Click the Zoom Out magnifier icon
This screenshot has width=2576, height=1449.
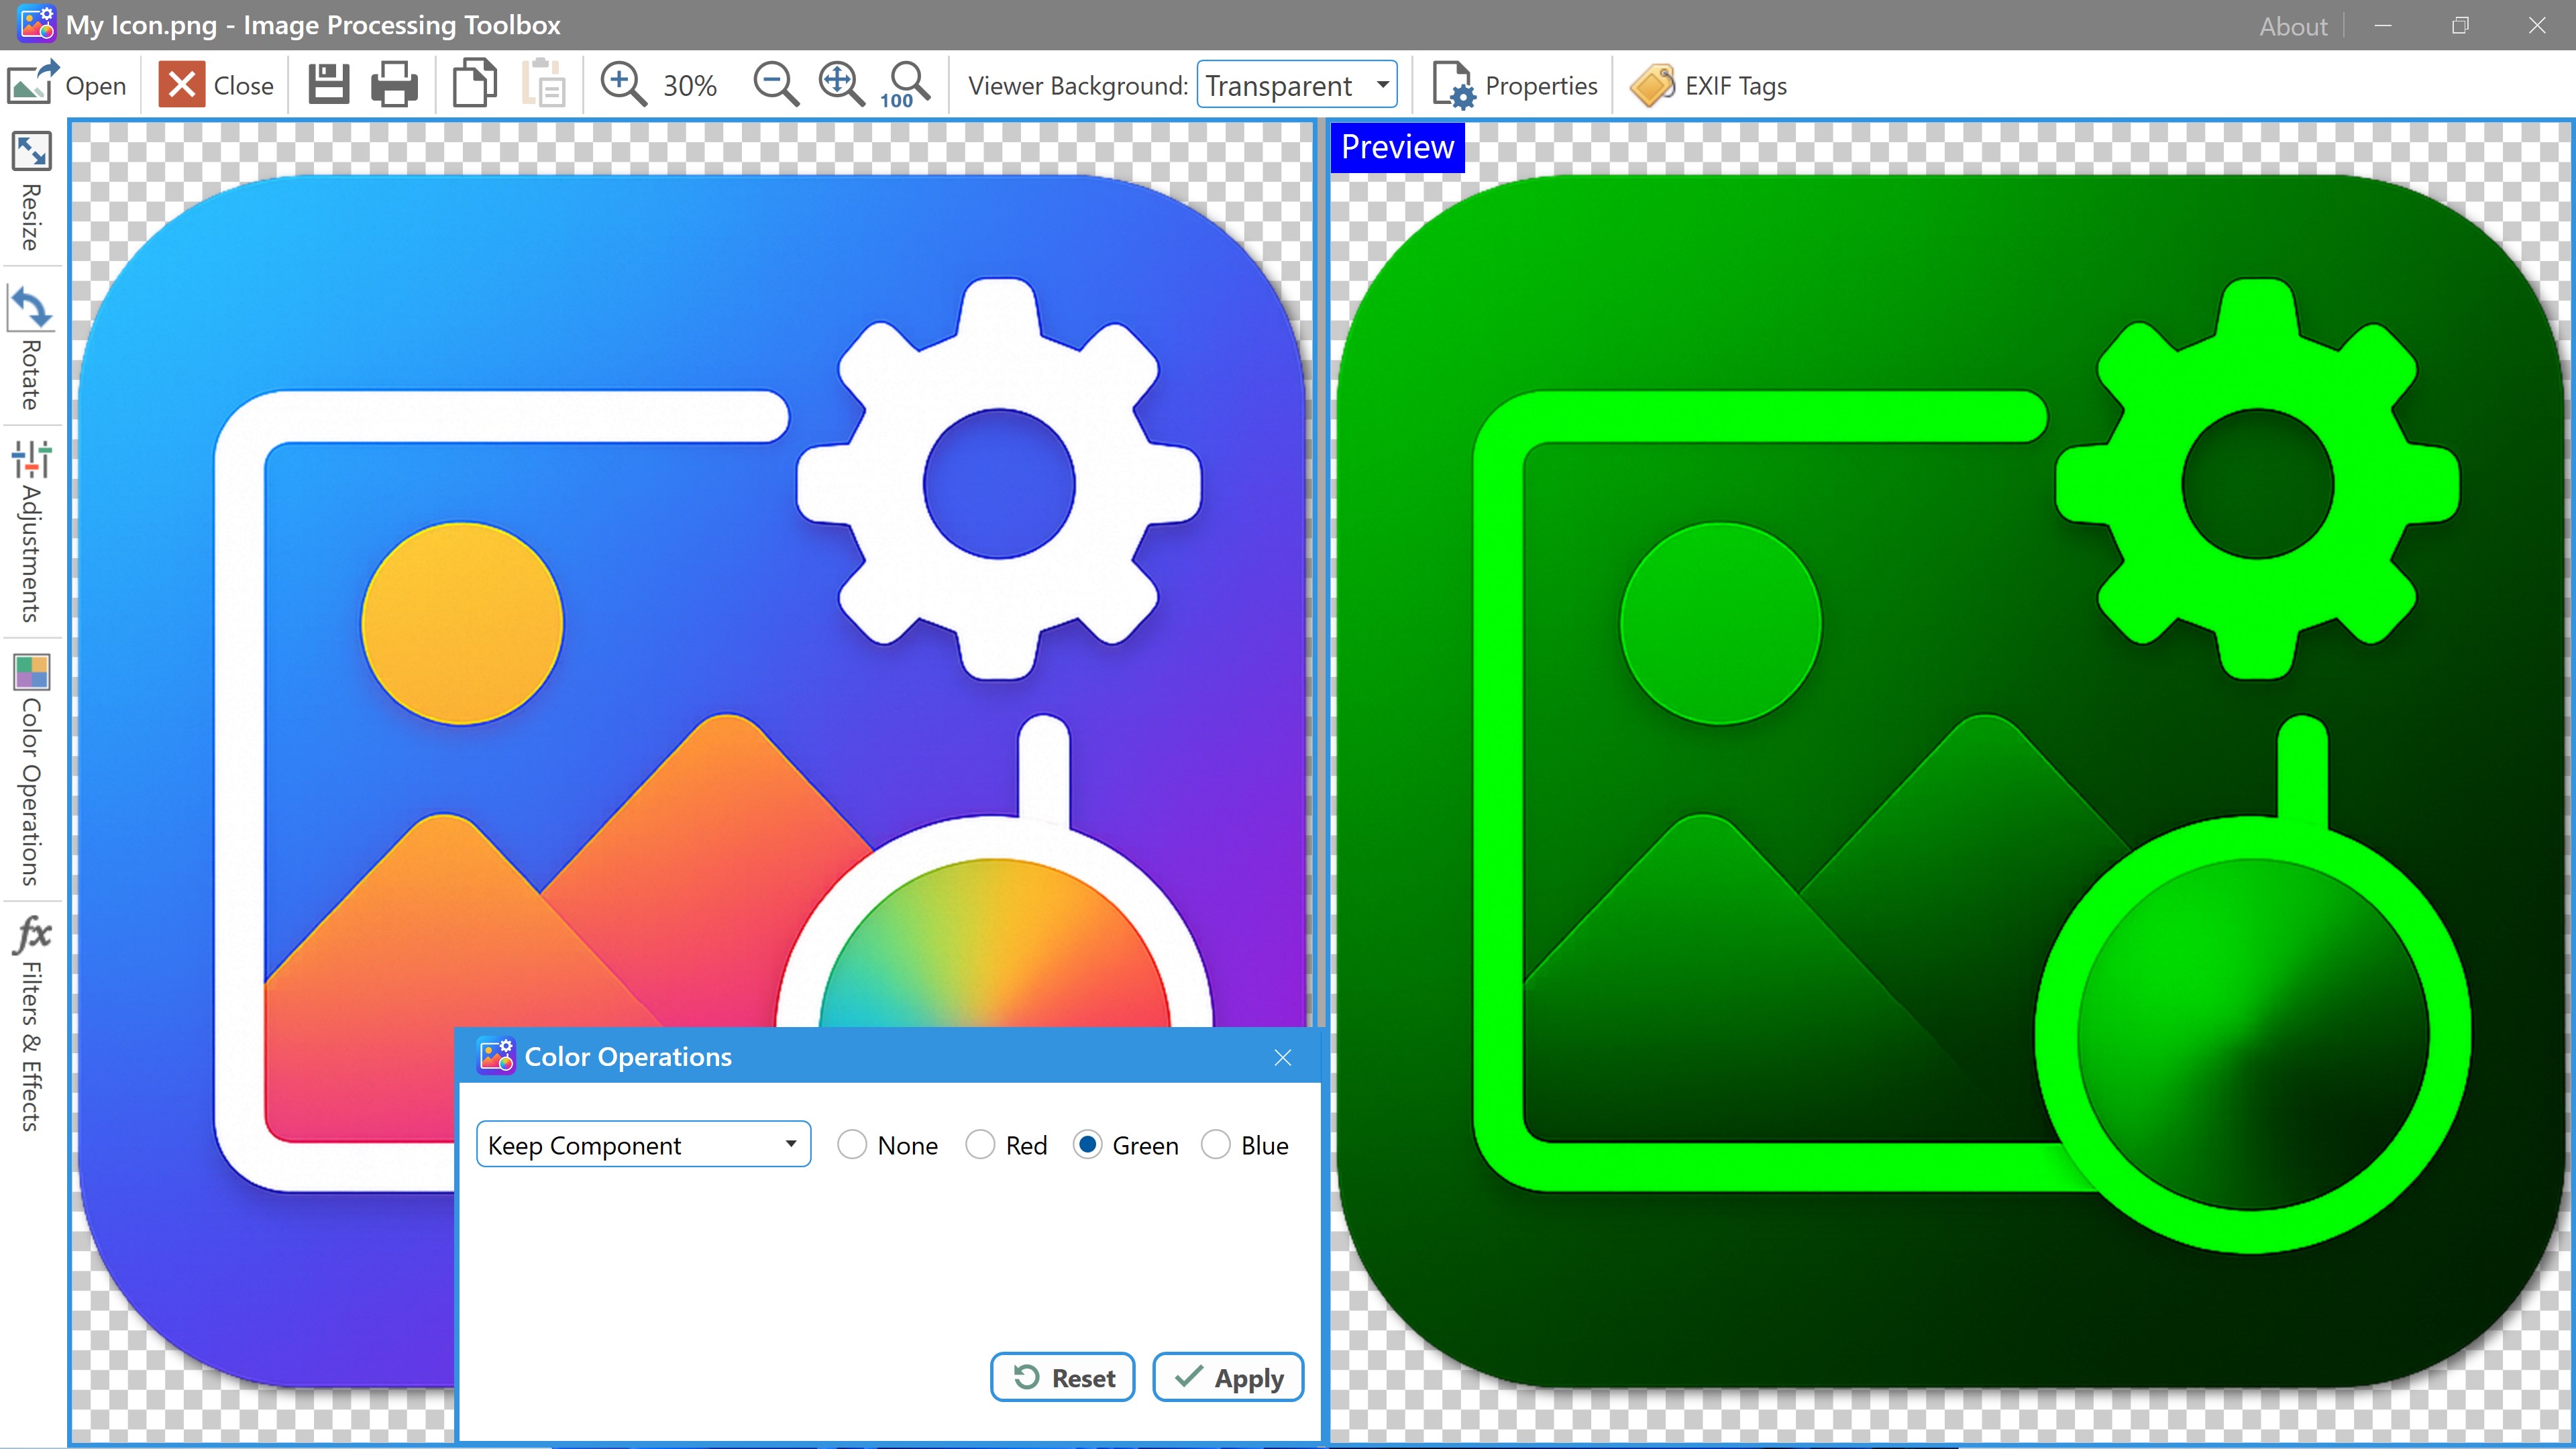(775, 84)
